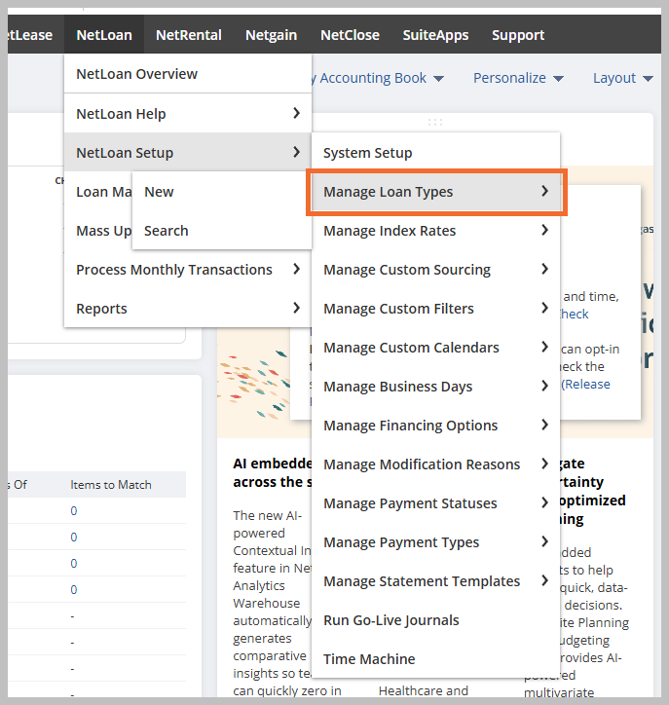
Task: Click the Items to Match column header
Action: 111,485
